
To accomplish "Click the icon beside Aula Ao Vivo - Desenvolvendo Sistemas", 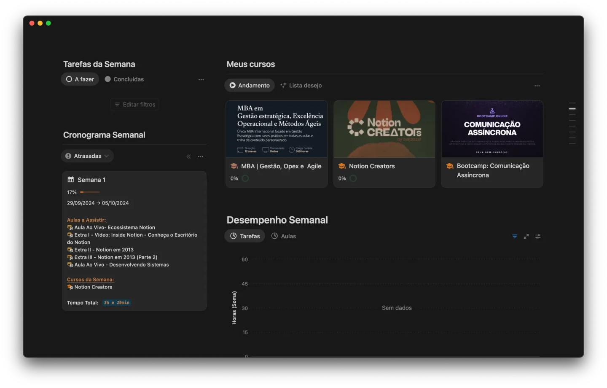I will (x=70, y=265).
